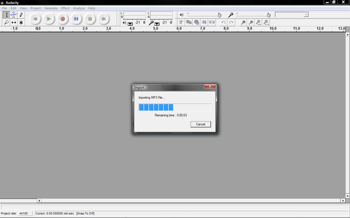Click horizontal scrollbar left arrow
Viewport: 350px width, 218px height.
(39, 201)
